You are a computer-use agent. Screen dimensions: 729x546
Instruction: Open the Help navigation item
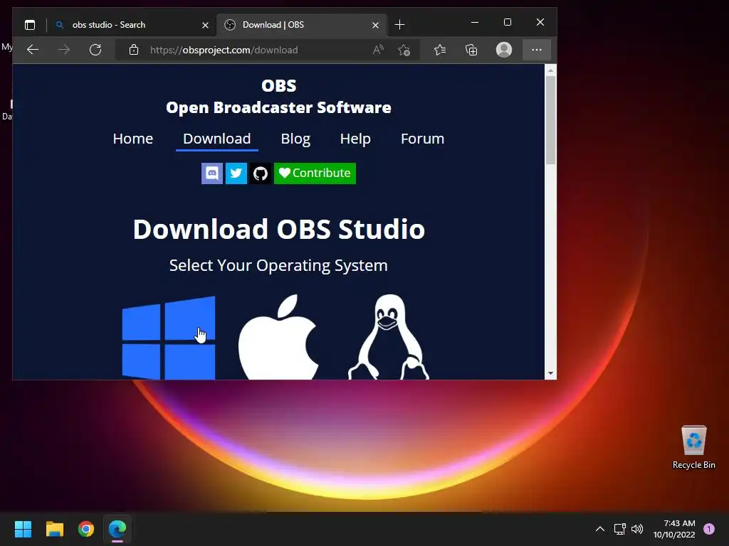point(355,139)
